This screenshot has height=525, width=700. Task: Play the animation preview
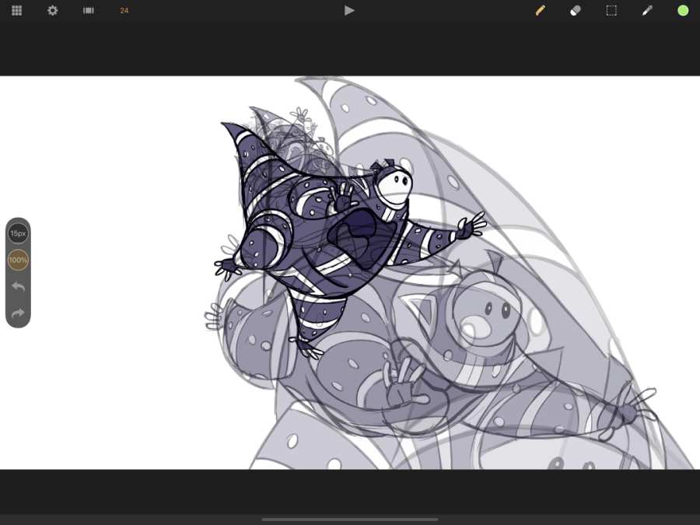point(349,11)
